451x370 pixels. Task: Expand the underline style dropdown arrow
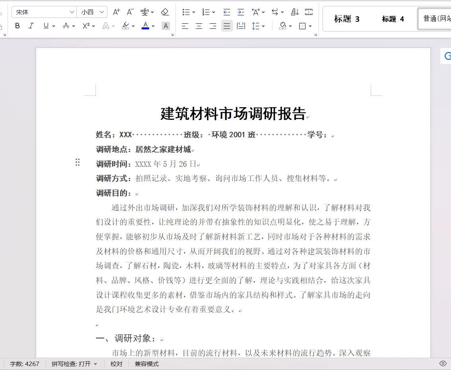coord(54,26)
